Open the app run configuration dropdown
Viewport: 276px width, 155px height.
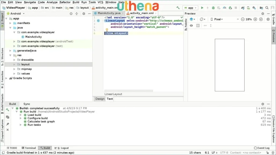point(190,8)
